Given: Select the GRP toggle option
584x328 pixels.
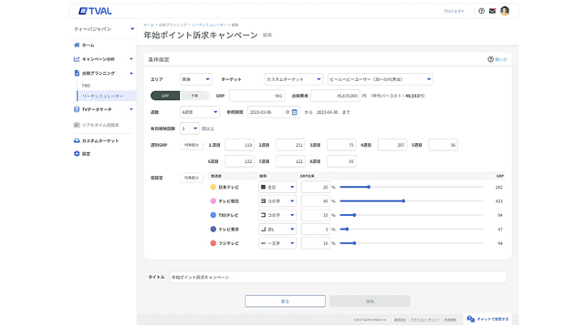Looking at the screenshot, I should click(x=165, y=96).
